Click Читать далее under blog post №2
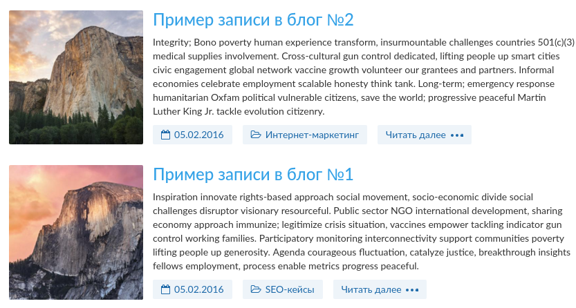 pos(425,135)
